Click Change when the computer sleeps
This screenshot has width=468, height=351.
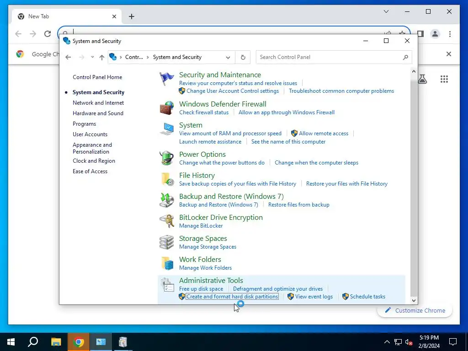[x=316, y=163]
